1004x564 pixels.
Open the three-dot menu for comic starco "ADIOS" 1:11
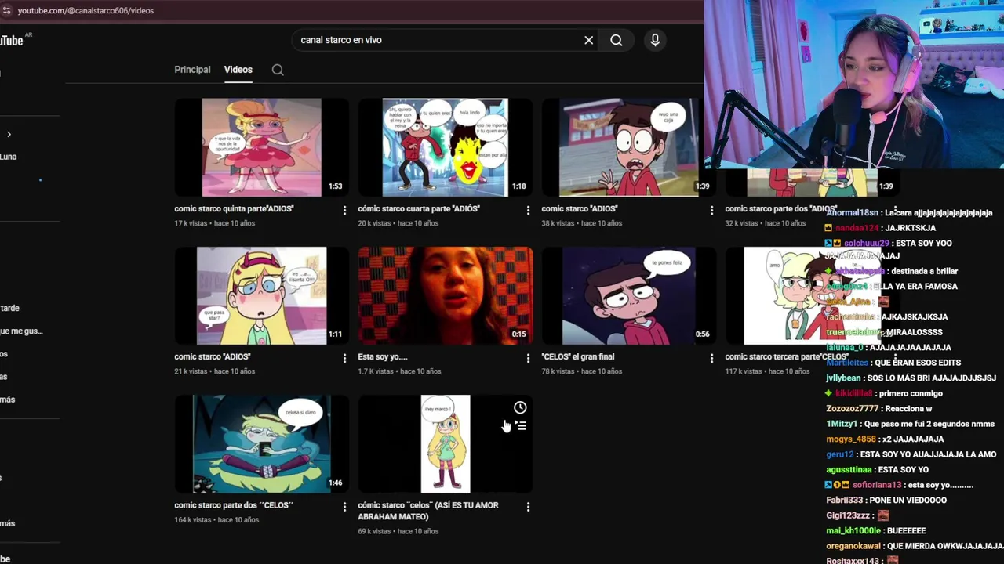(x=344, y=358)
